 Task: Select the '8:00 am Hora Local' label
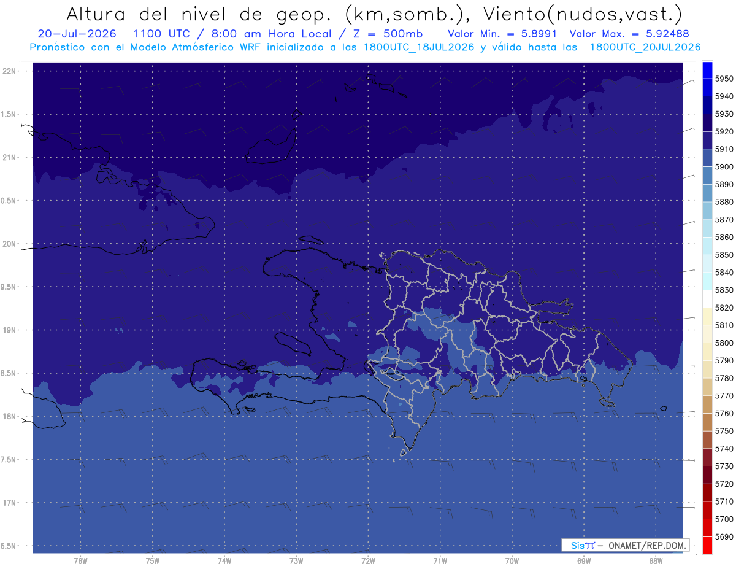[x=273, y=34]
